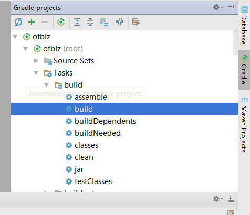
Task: Select the highlighted build task
Action: (124, 109)
